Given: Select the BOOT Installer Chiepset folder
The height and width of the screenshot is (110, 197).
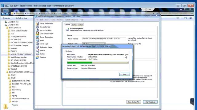Looking at the screenshot, I should (19, 46).
